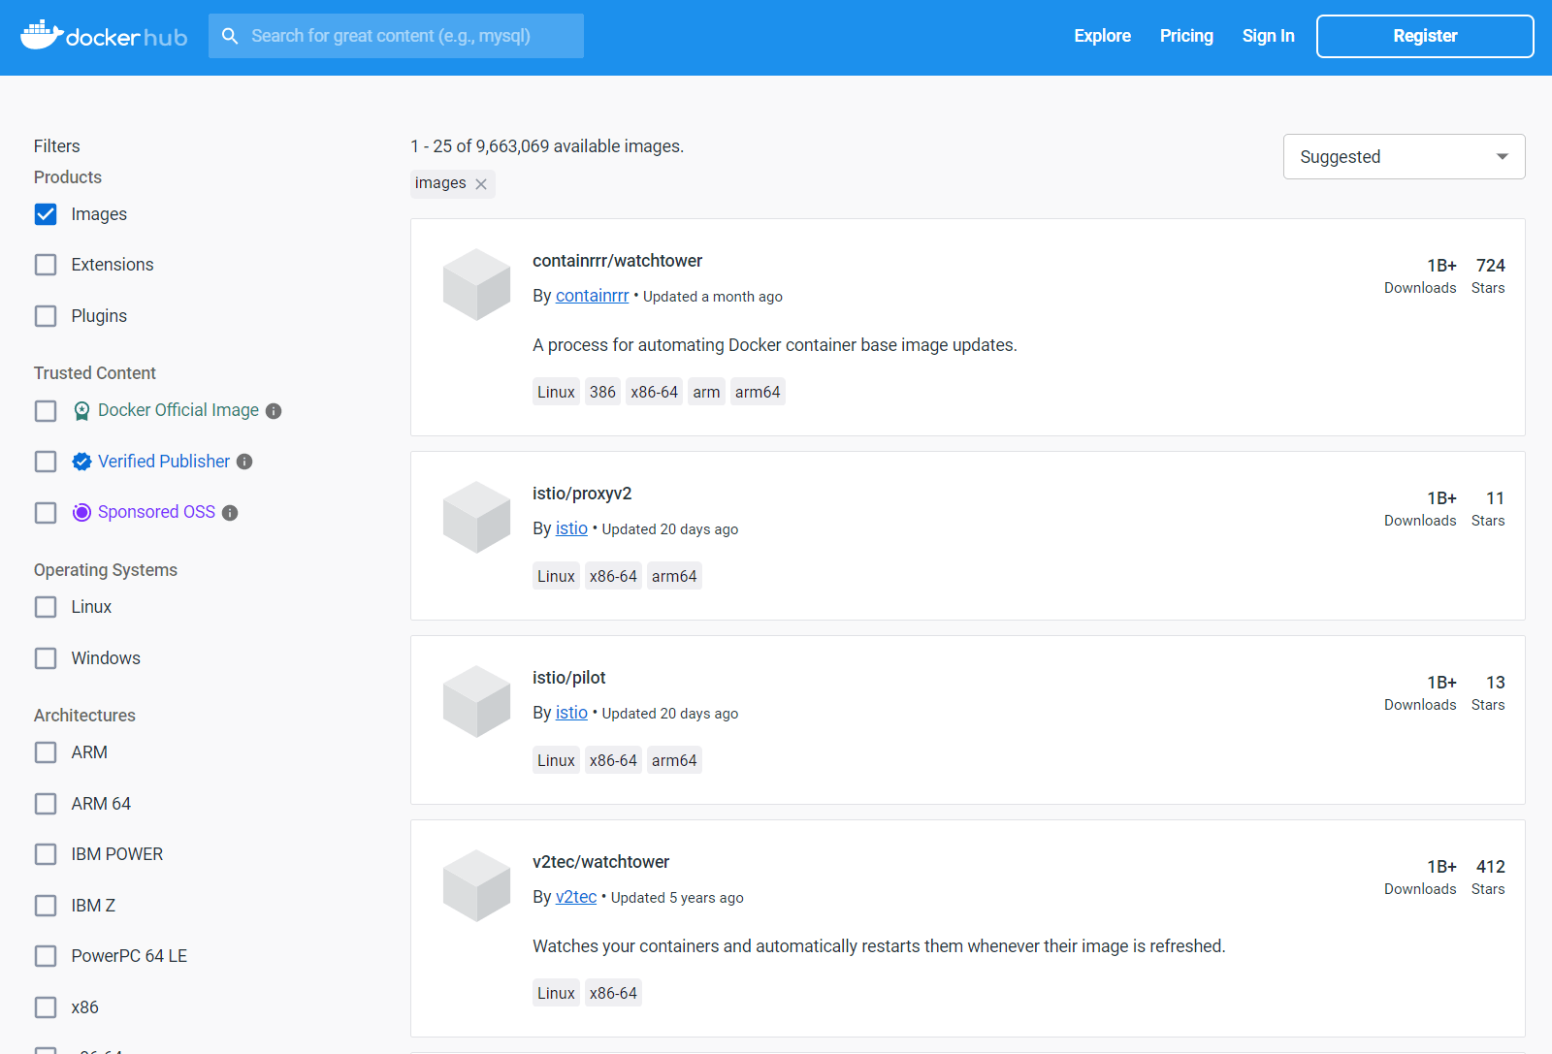
Task: Click the Register button
Action: (x=1425, y=36)
